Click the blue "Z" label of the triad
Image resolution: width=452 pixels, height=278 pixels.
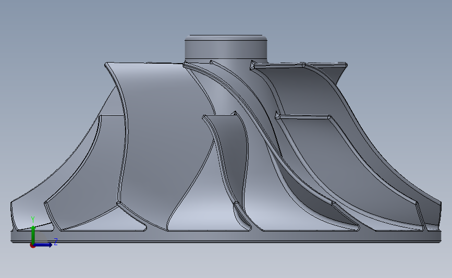click(56, 241)
